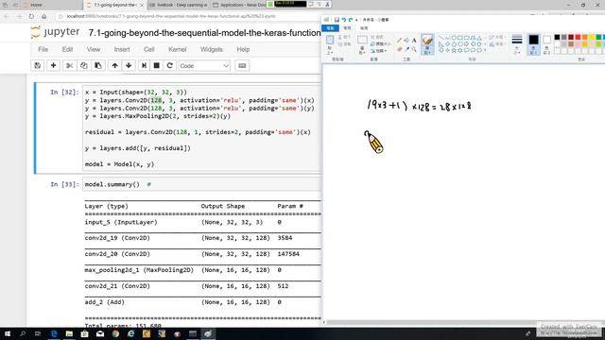Open the Edit menu in Jupyter
Image resolution: width=605 pixels, height=340 pixels.
pos(67,49)
